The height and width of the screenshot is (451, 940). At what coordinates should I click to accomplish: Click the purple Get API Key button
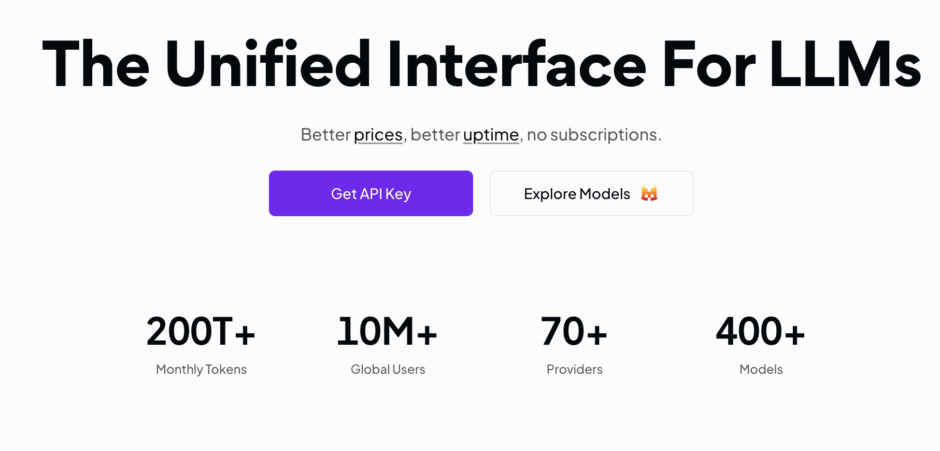click(x=371, y=193)
